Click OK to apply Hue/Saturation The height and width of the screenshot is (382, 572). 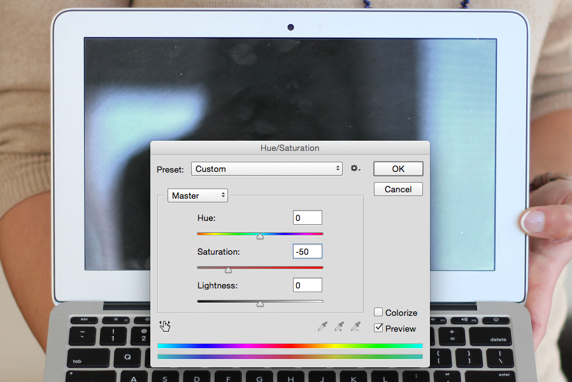398,169
